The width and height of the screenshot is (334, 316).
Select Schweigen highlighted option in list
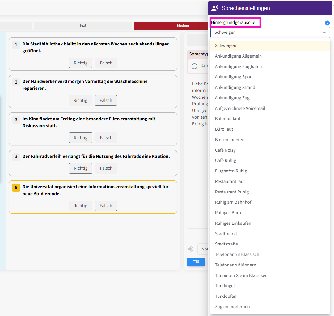226,45
